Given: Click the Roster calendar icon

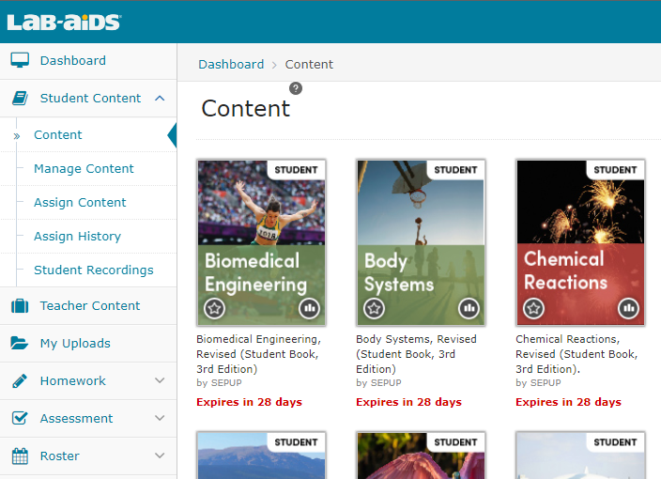Looking at the screenshot, I should (x=20, y=456).
